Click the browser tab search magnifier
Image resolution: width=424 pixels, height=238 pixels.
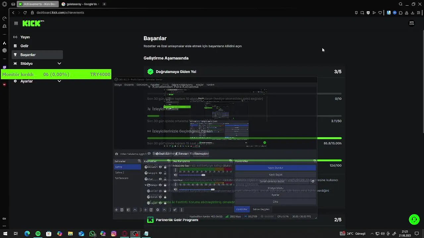tap(400, 4)
